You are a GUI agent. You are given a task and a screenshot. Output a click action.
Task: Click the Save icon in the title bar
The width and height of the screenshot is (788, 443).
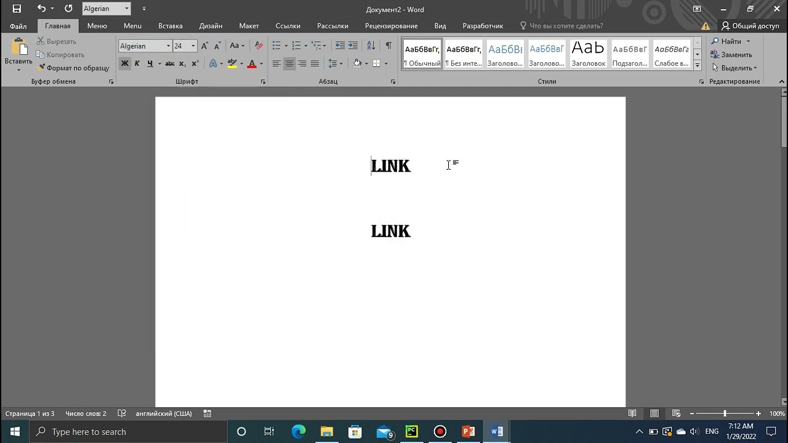pyautogui.click(x=17, y=9)
